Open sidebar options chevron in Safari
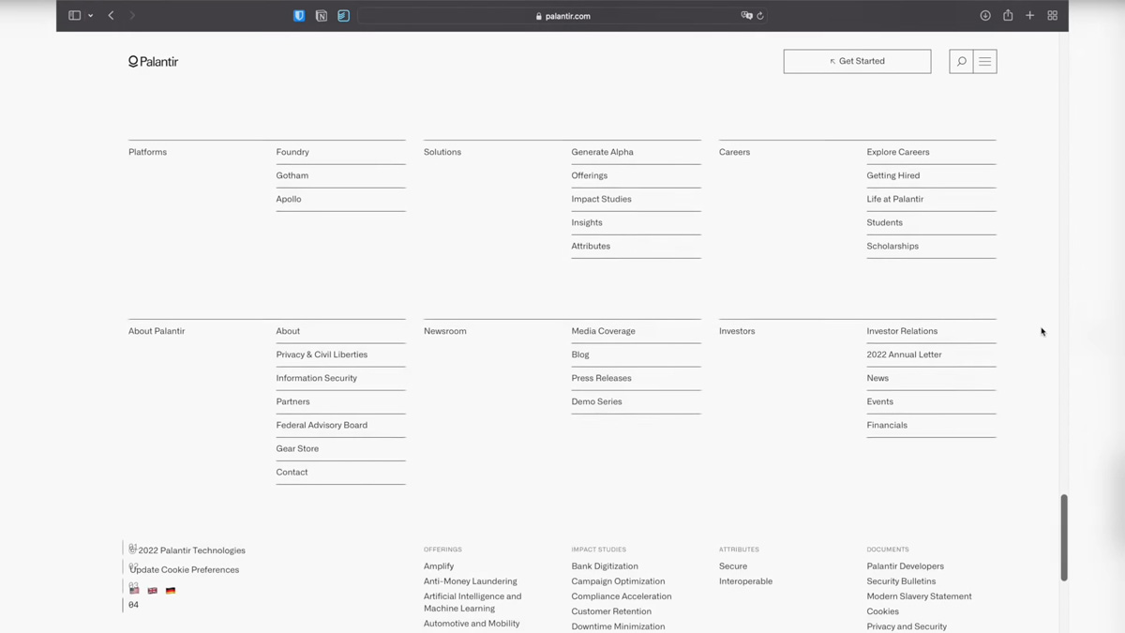Image resolution: width=1125 pixels, height=633 pixels. (x=90, y=16)
